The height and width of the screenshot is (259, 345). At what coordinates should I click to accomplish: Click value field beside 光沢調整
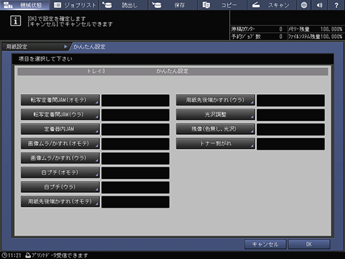[291, 115]
